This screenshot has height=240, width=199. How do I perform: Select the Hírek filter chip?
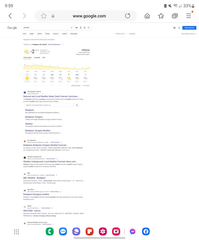[25, 34]
